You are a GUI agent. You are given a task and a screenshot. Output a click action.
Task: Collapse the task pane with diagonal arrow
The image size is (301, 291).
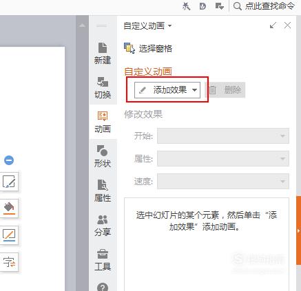pyautogui.click(x=273, y=25)
